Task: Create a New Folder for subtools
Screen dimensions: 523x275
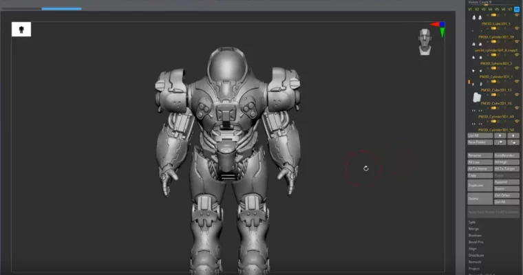Action: tap(480, 142)
